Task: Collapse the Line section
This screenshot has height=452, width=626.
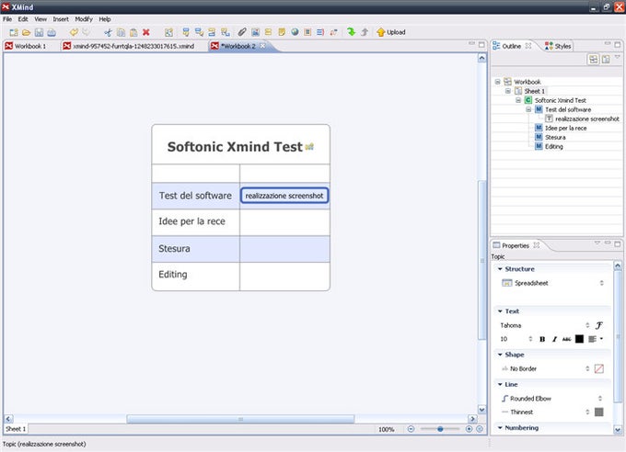Action: coord(500,384)
